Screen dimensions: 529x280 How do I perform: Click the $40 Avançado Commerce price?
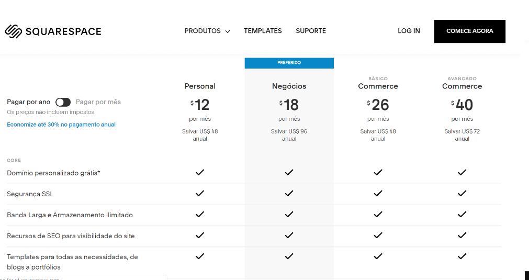(462, 105)
